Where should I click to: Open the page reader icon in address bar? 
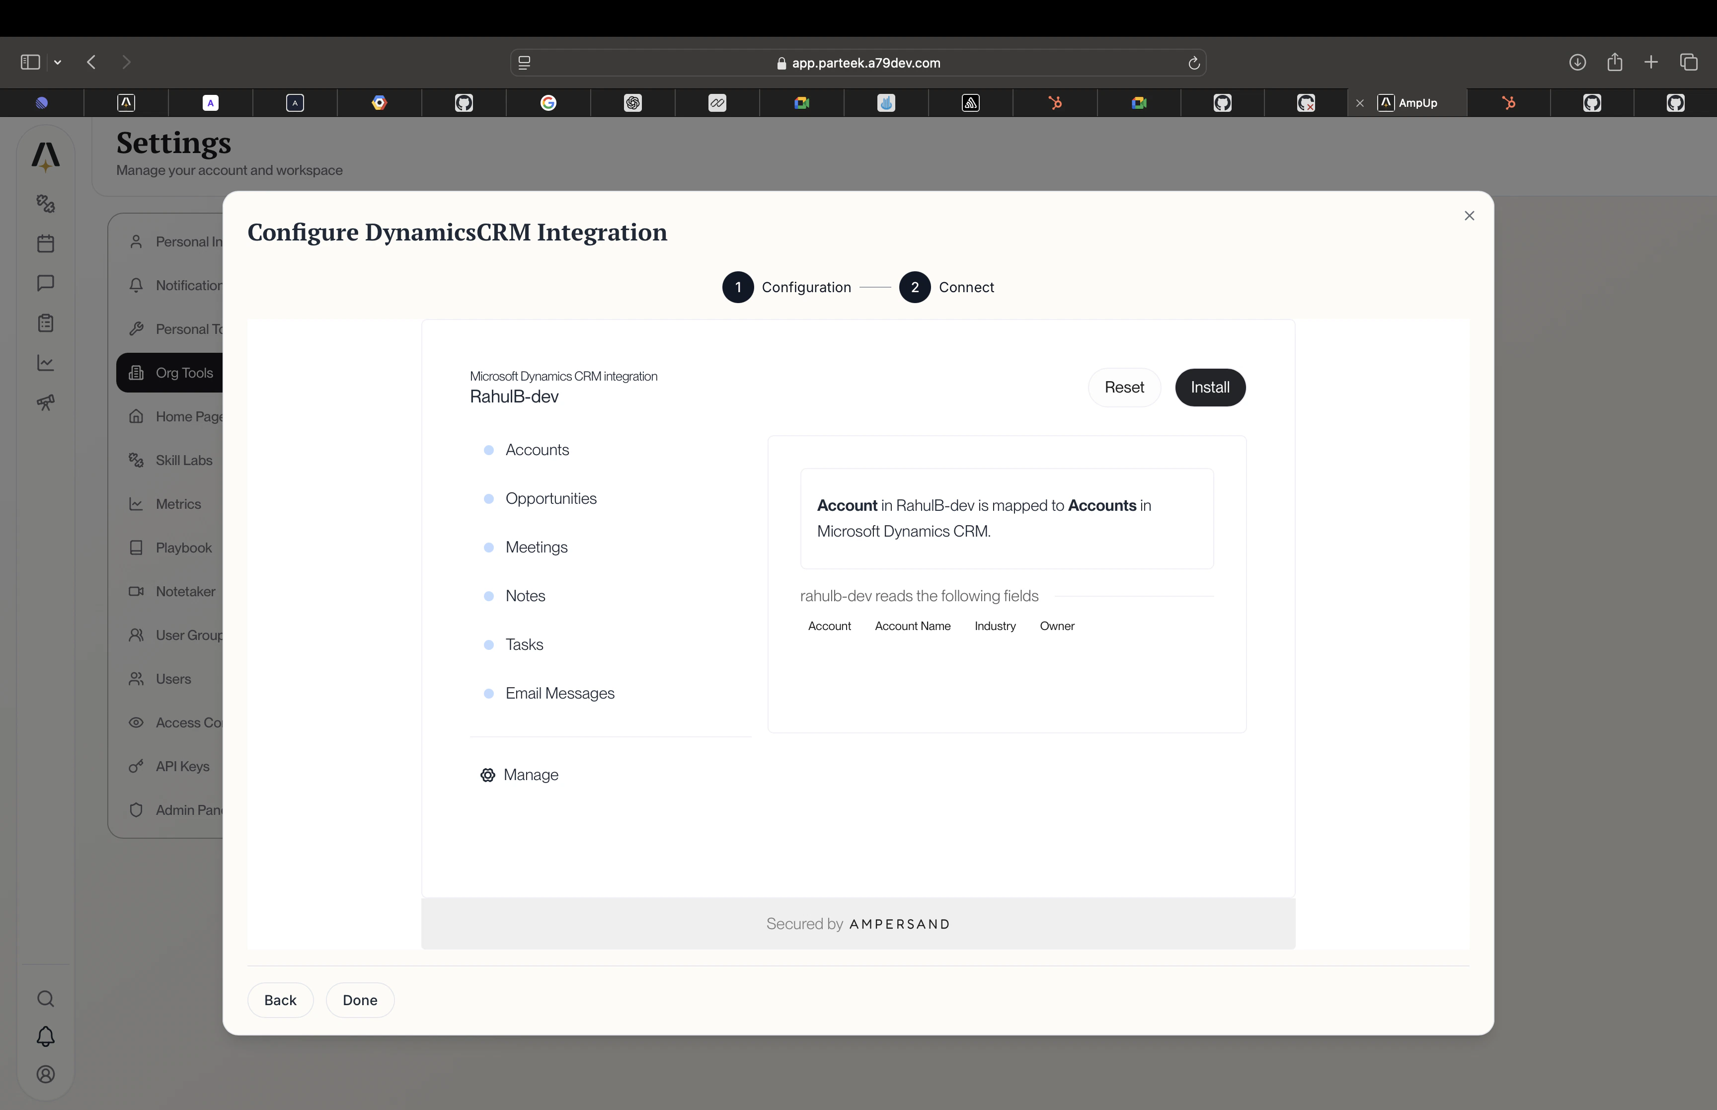click(525, 63)
